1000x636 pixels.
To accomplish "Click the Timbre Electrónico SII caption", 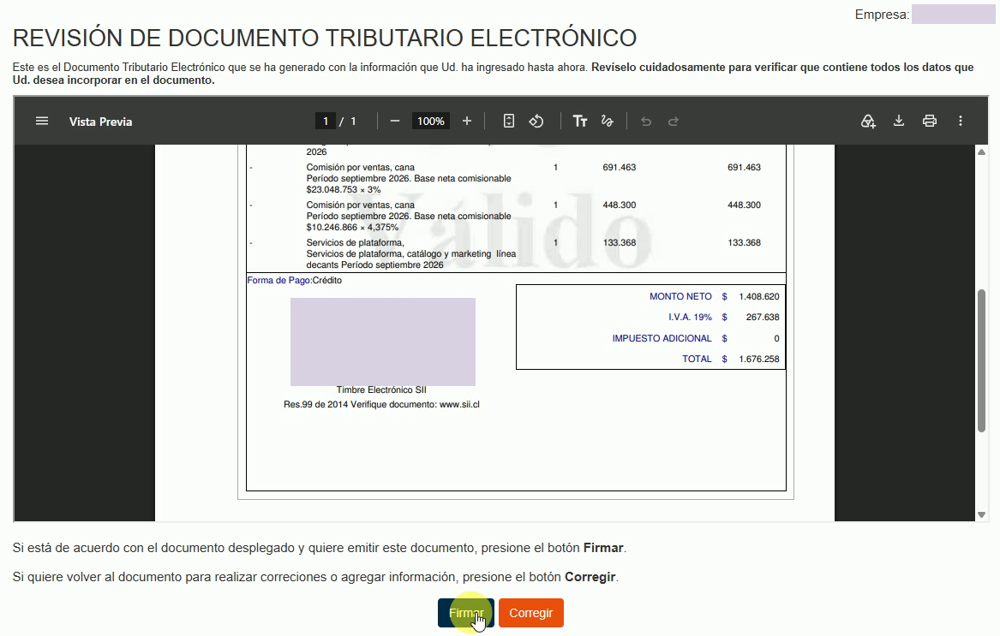I will (x=381, y=390).
